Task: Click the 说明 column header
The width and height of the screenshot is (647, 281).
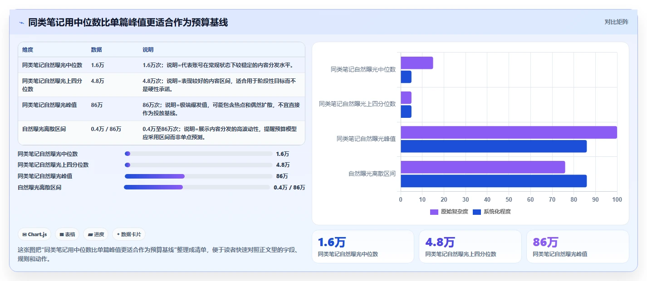Action: click(148, 49)
